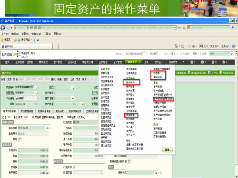The height and width of the screenshot is (178, 238).
Task: Click the IE help question-mark icon
Action: pyautogui.click(x=233, y=46)
